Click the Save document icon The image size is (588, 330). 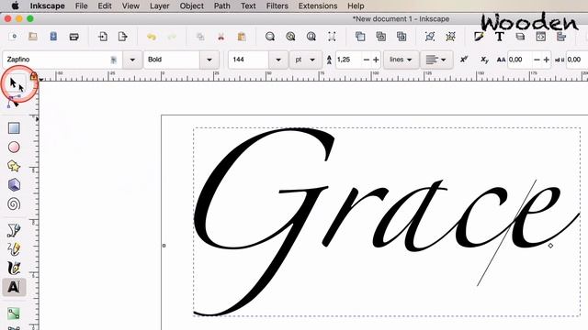(53, 37)
